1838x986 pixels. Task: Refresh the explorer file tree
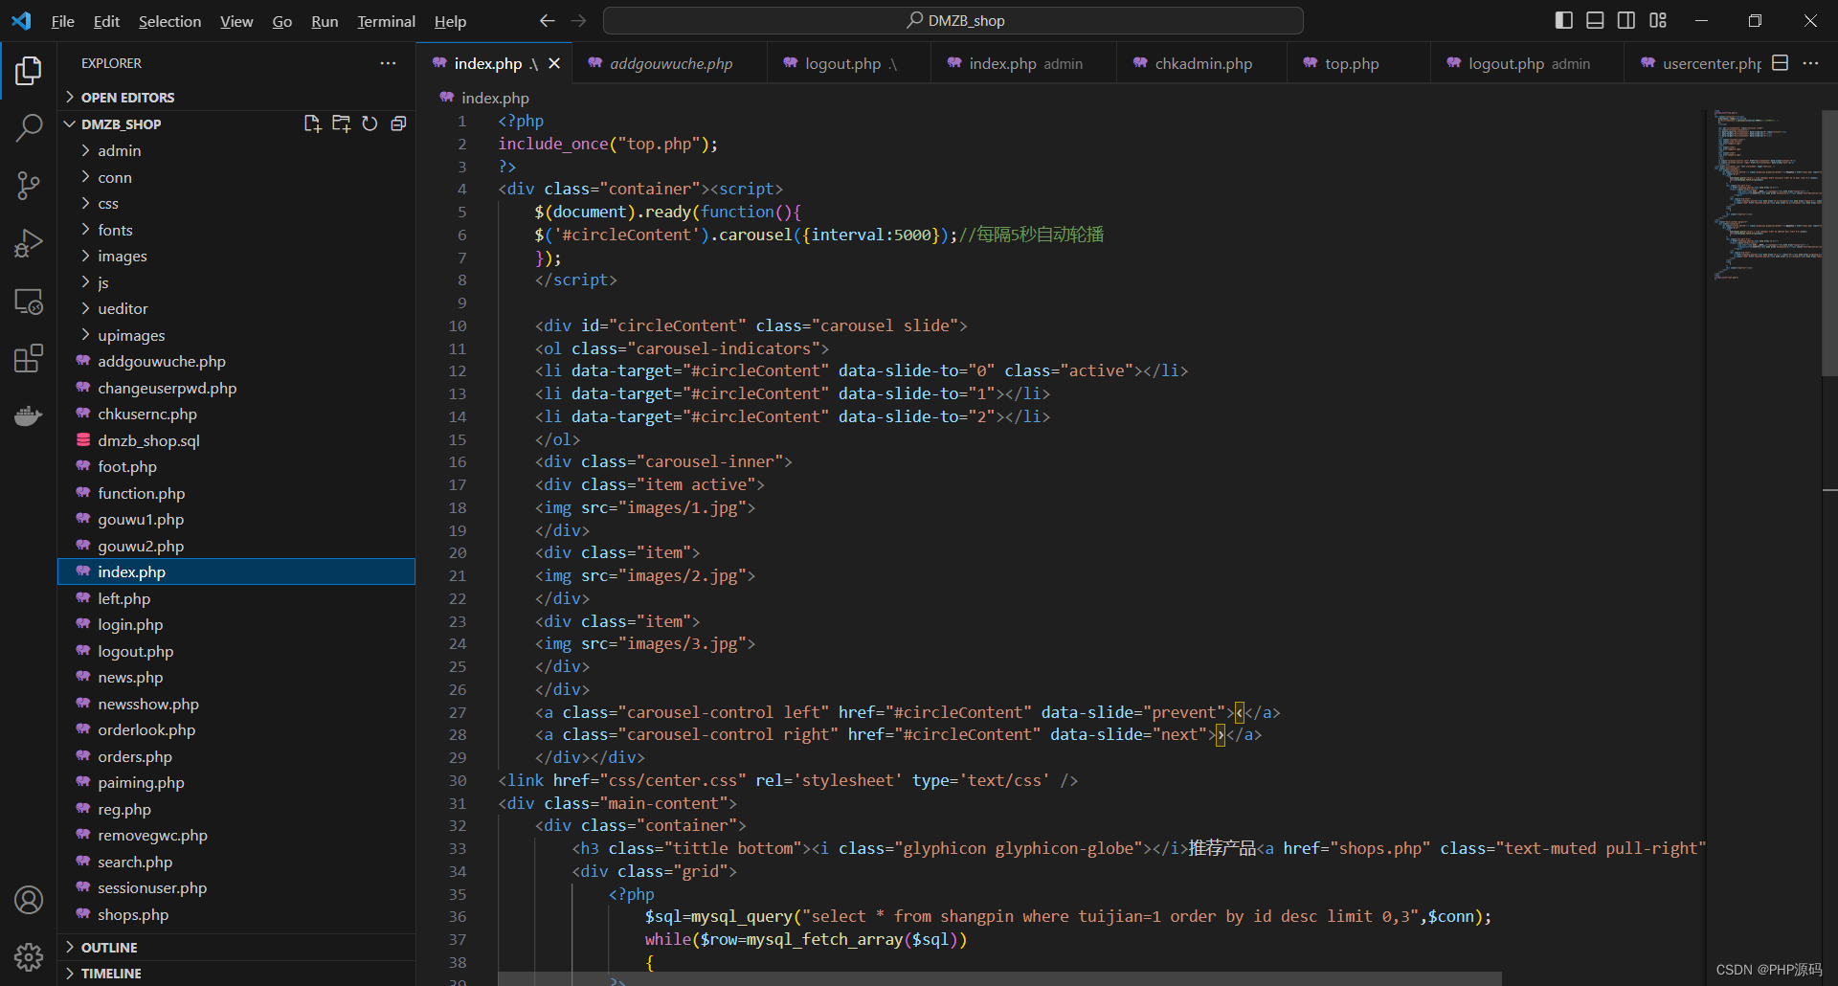pos(370,123)
